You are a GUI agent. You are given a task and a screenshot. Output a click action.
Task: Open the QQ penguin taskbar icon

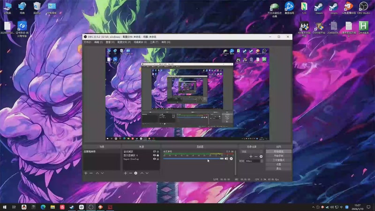[x=24, y=207]
